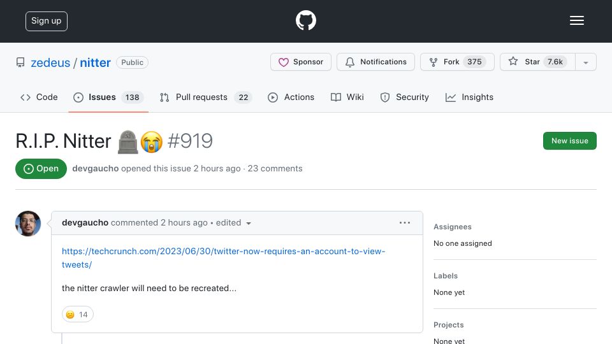This screenshot has width=612, height=344.
Task: Click devgaucho's avatar picture
Action: point(28,224)
